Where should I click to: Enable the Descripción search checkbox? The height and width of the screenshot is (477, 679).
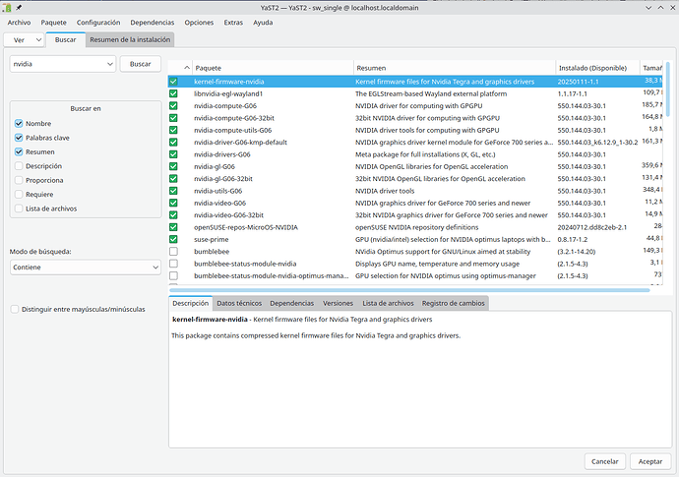pyautogui.click(x=20, y=166)
